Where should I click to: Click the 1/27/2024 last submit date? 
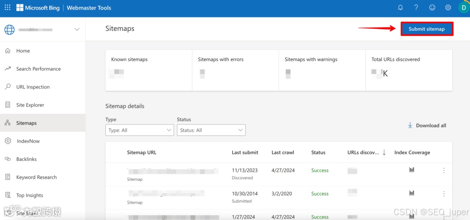[243, 217]
